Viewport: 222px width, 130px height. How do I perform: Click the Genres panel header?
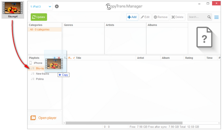(x=83, y=25)
